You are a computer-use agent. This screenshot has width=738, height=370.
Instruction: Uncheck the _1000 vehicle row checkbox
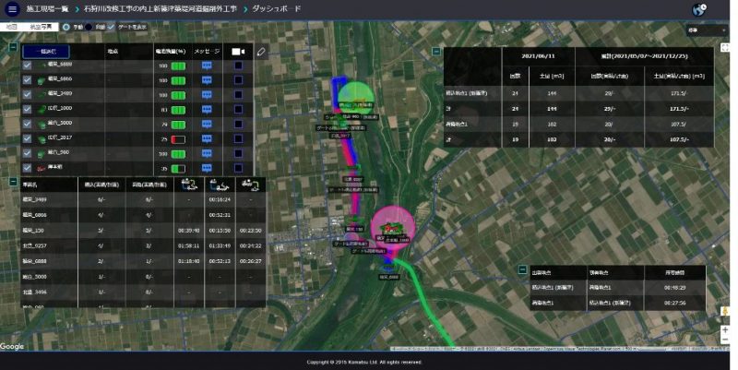pos(28,110)
